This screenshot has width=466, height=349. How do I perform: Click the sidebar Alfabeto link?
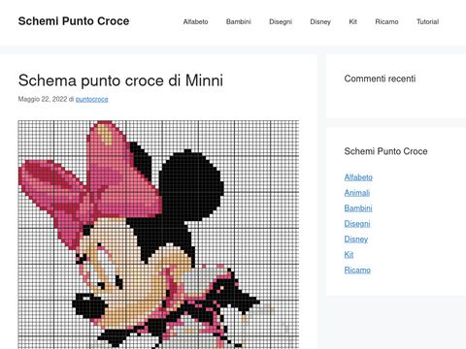pyautogui.click(x=358, y=177)
